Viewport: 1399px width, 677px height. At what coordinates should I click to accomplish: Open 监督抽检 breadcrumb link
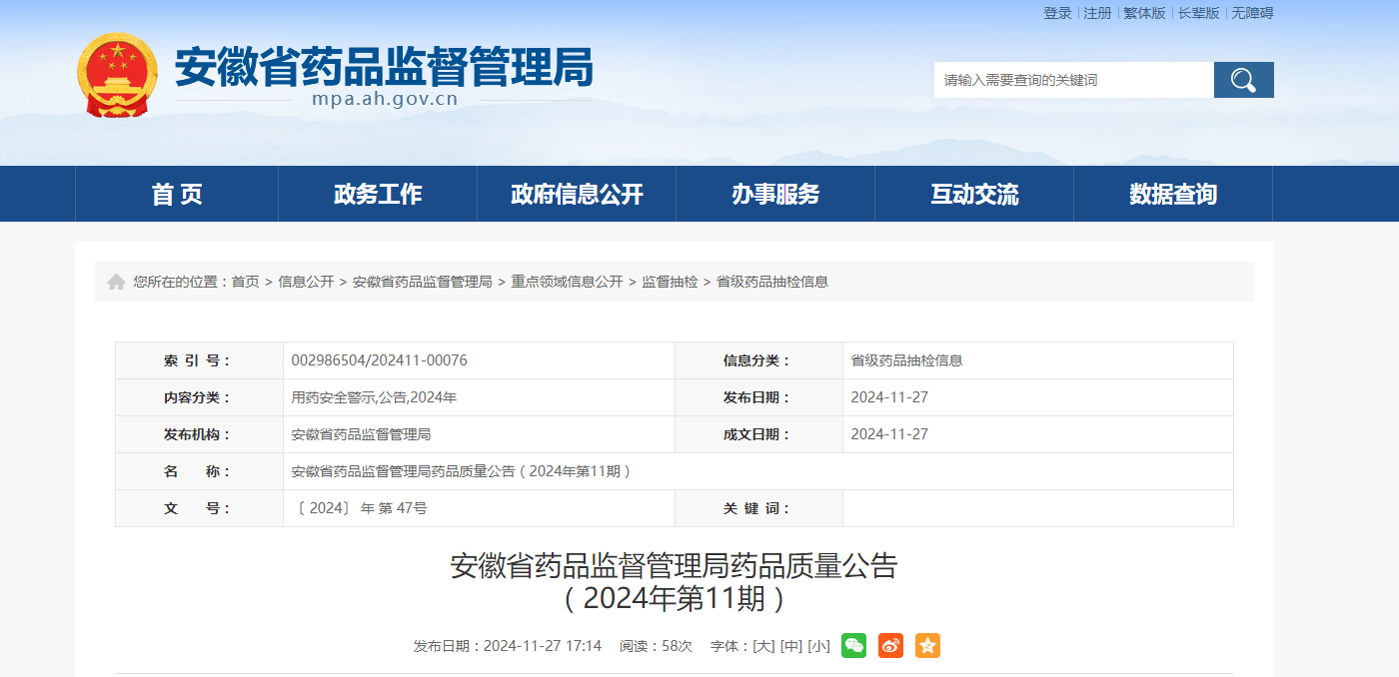670,282
